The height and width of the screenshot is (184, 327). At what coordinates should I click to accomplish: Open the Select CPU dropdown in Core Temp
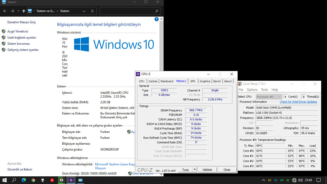269,97
